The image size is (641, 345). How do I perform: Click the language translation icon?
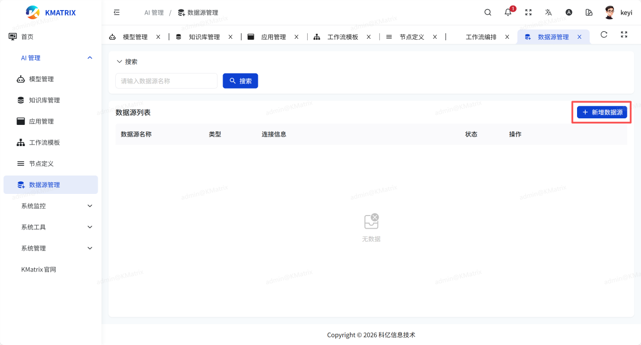coord(548,13)
